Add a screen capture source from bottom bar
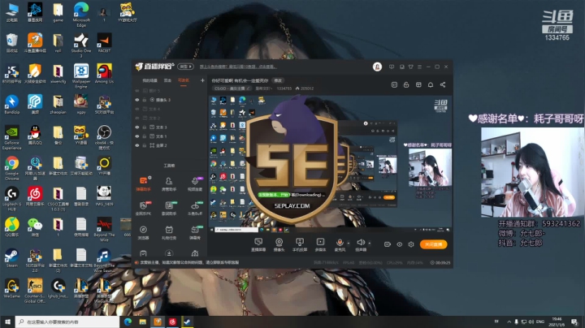 [258, 245]
